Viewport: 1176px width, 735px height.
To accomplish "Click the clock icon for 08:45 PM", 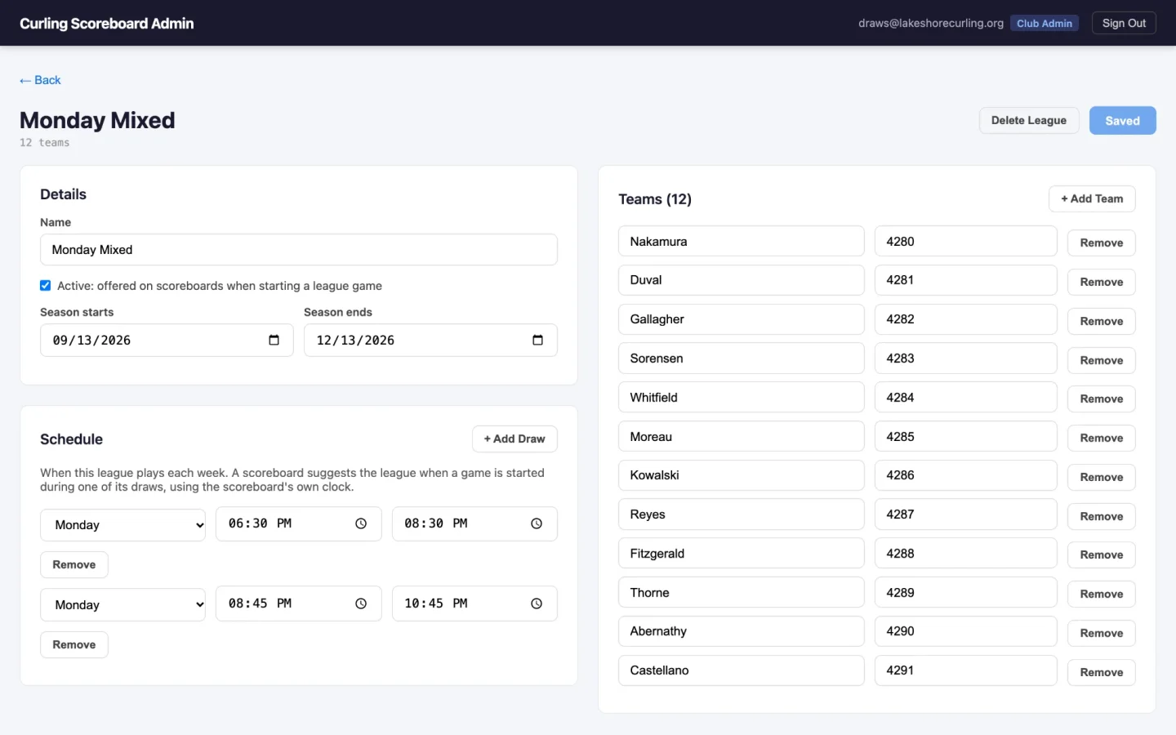I will (x=361, y=604).
